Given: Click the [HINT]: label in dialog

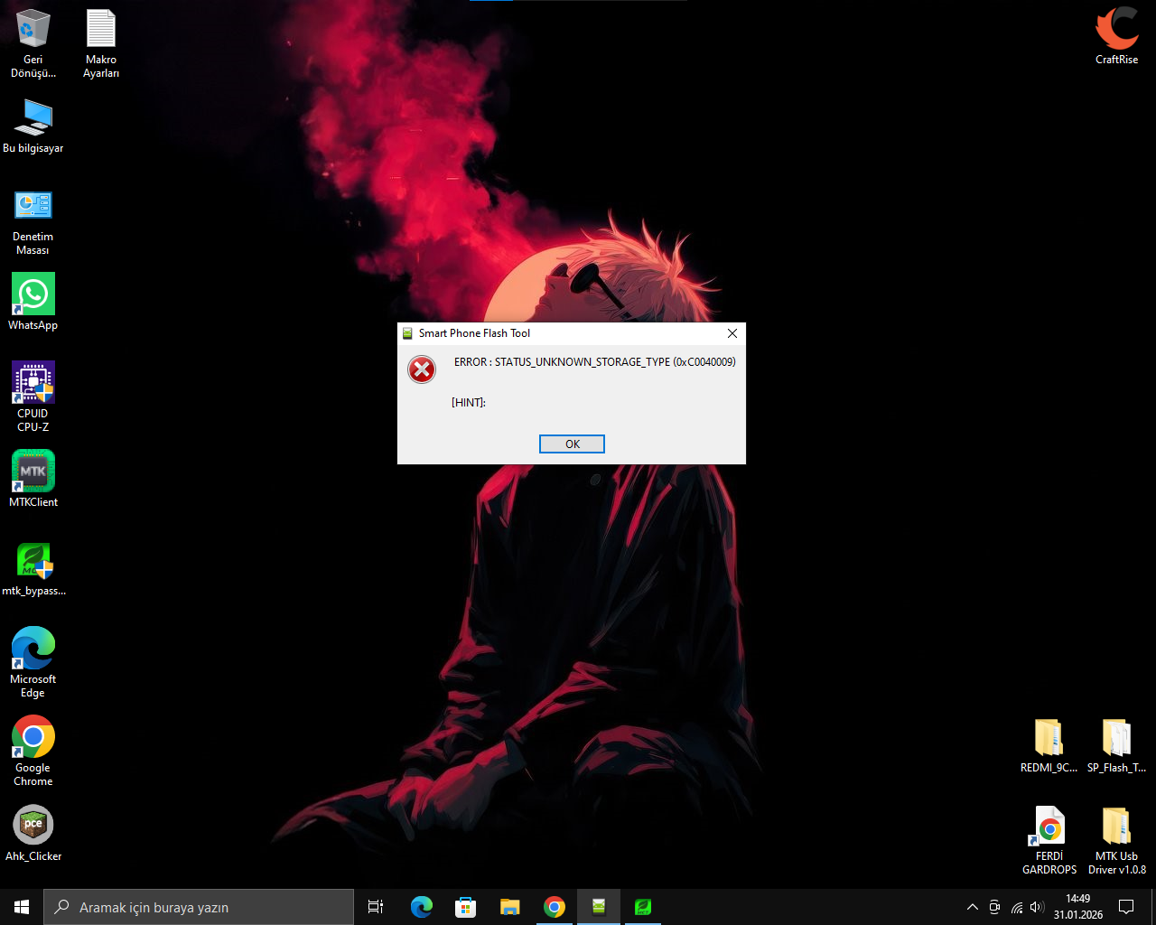Looking at the screenshot, I should point(469,403).
